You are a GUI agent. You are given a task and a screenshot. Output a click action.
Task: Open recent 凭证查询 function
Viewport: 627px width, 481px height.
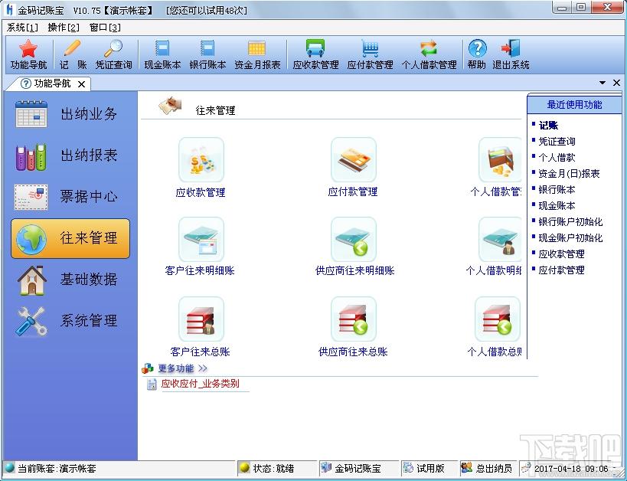click(x=557, y=141)
